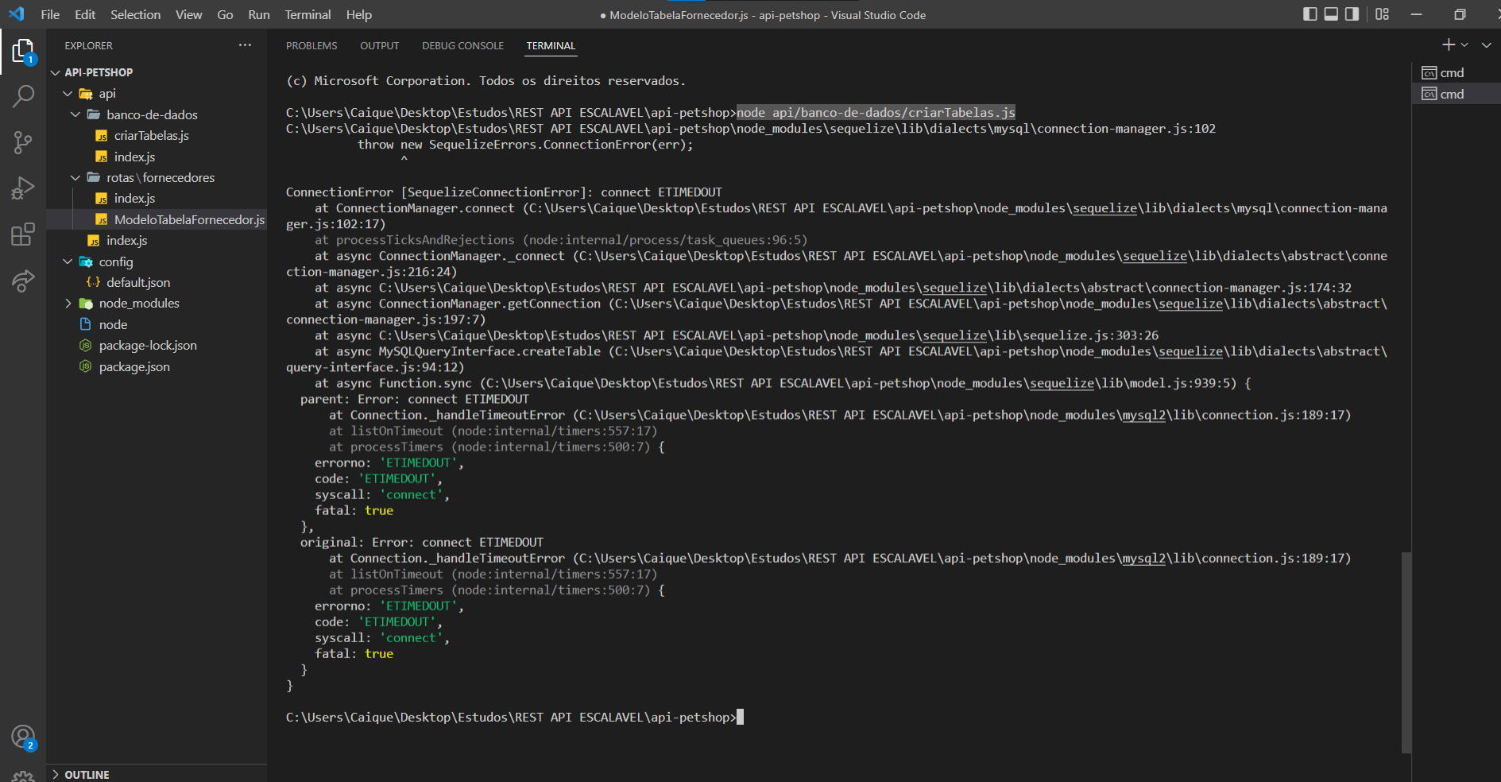Open the Terminal menu
The height and width of the screenshot is (782, 1501).
pos(307,14)
